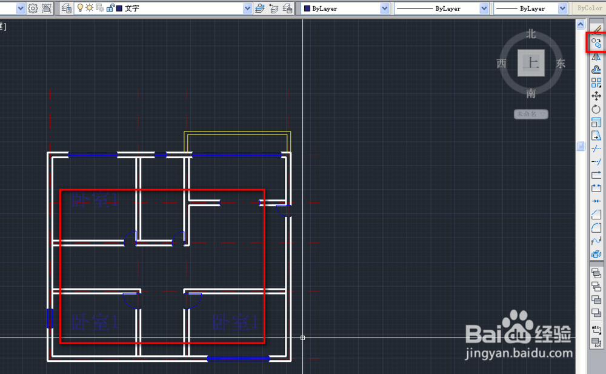Click the Layer Previous icon
Screen dimensions: 606x374
pos(274,8)
